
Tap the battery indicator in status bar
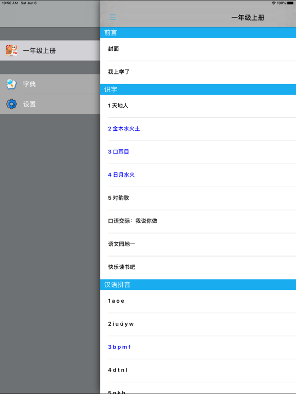(x=290, y=3)
